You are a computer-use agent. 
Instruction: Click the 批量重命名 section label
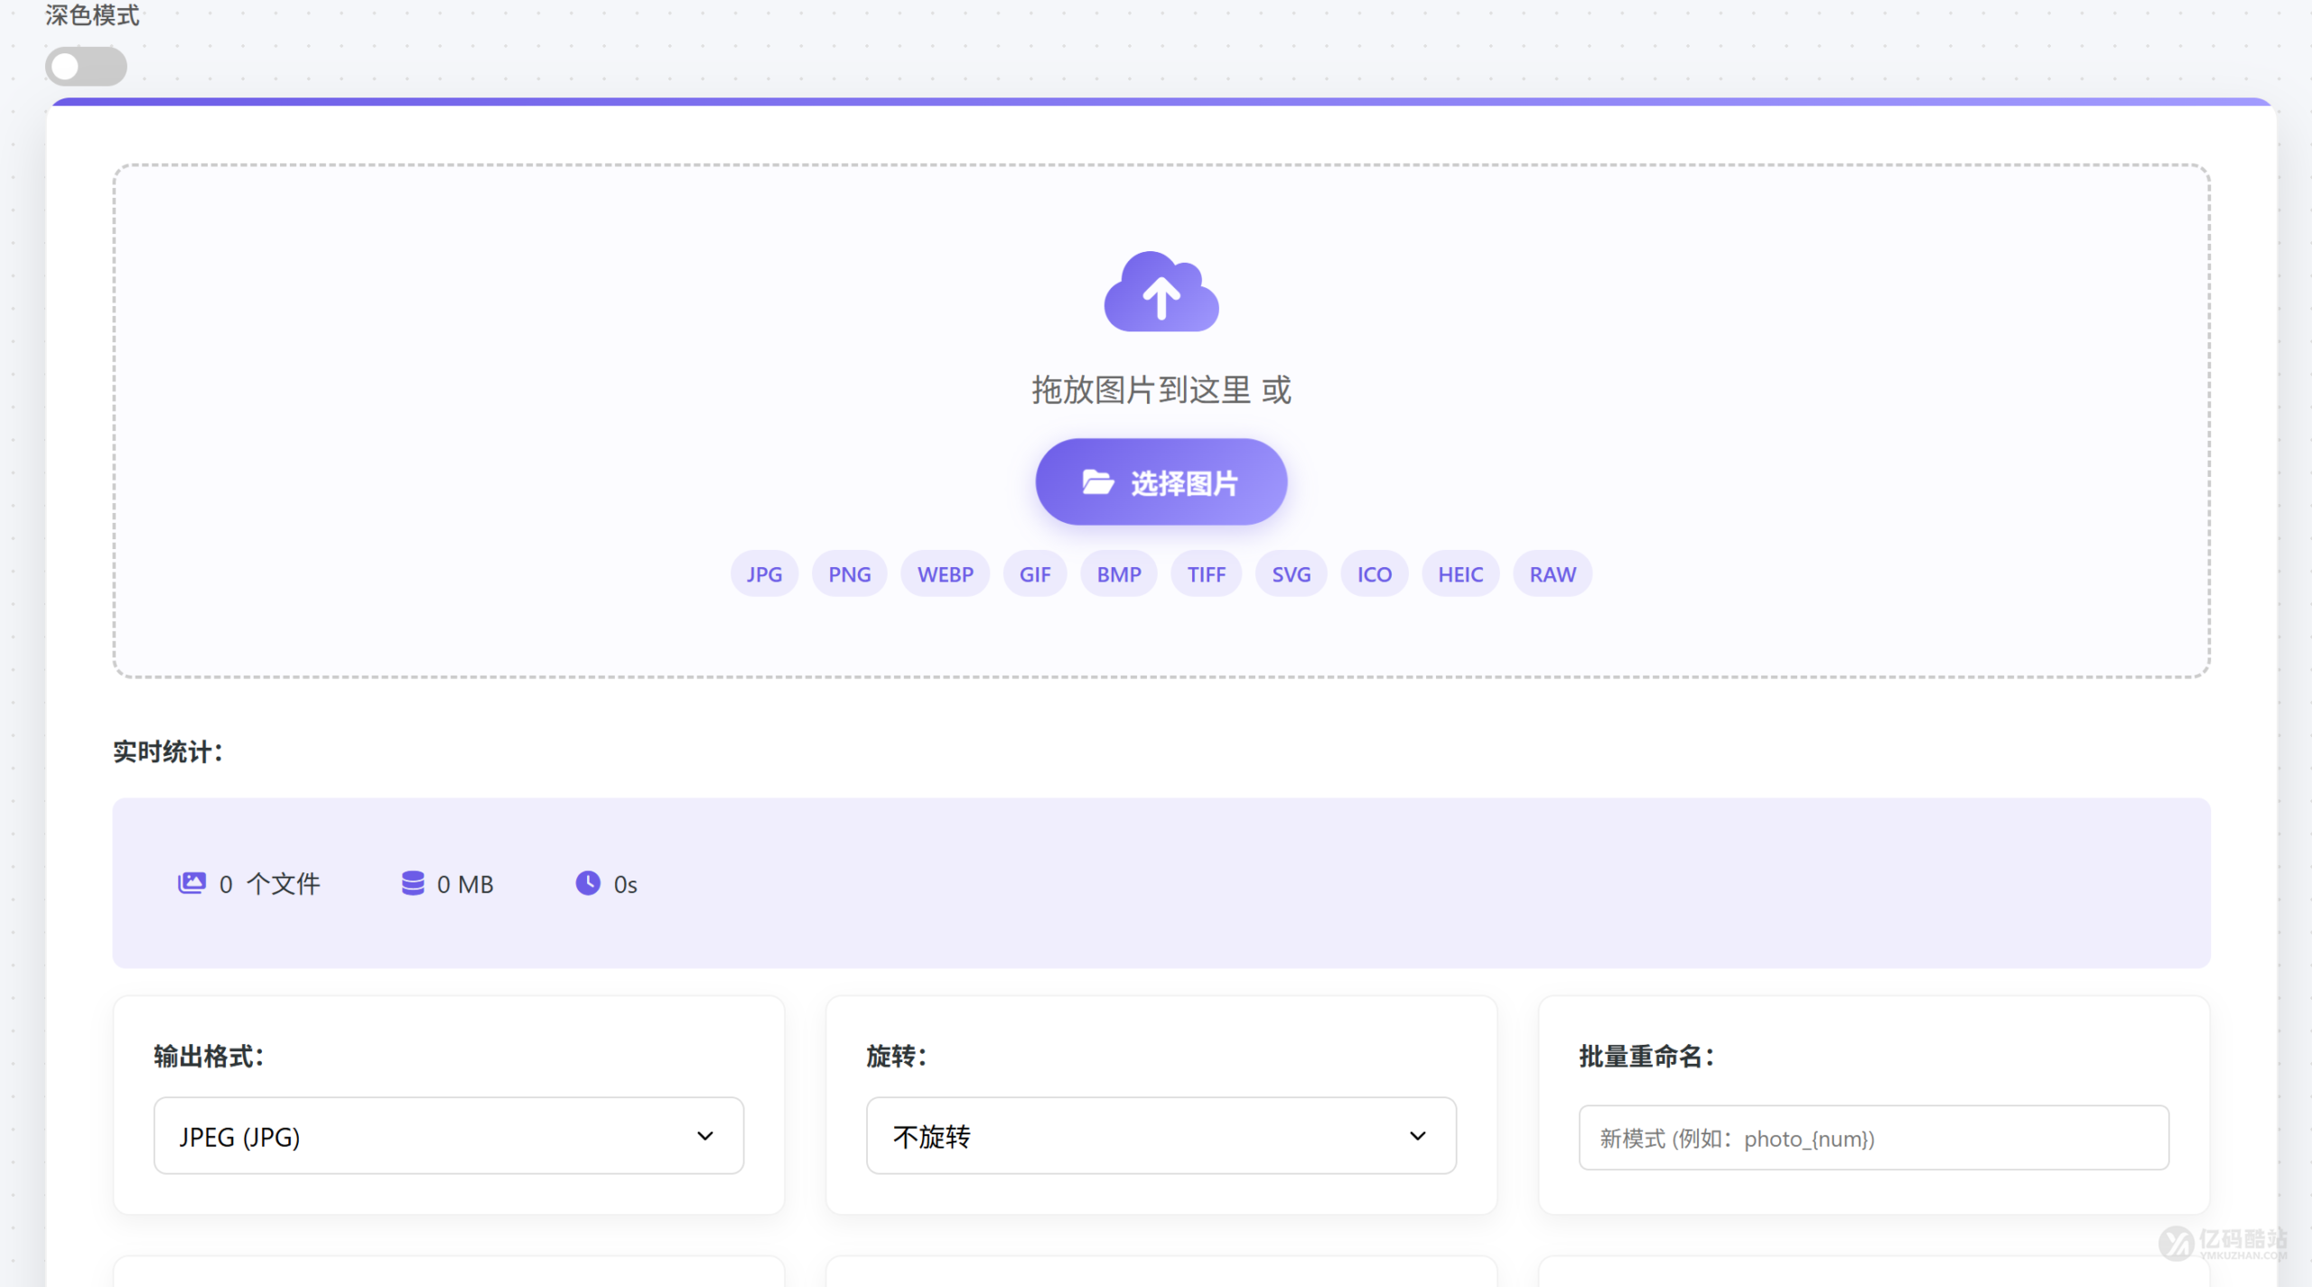point(1645,1055)
